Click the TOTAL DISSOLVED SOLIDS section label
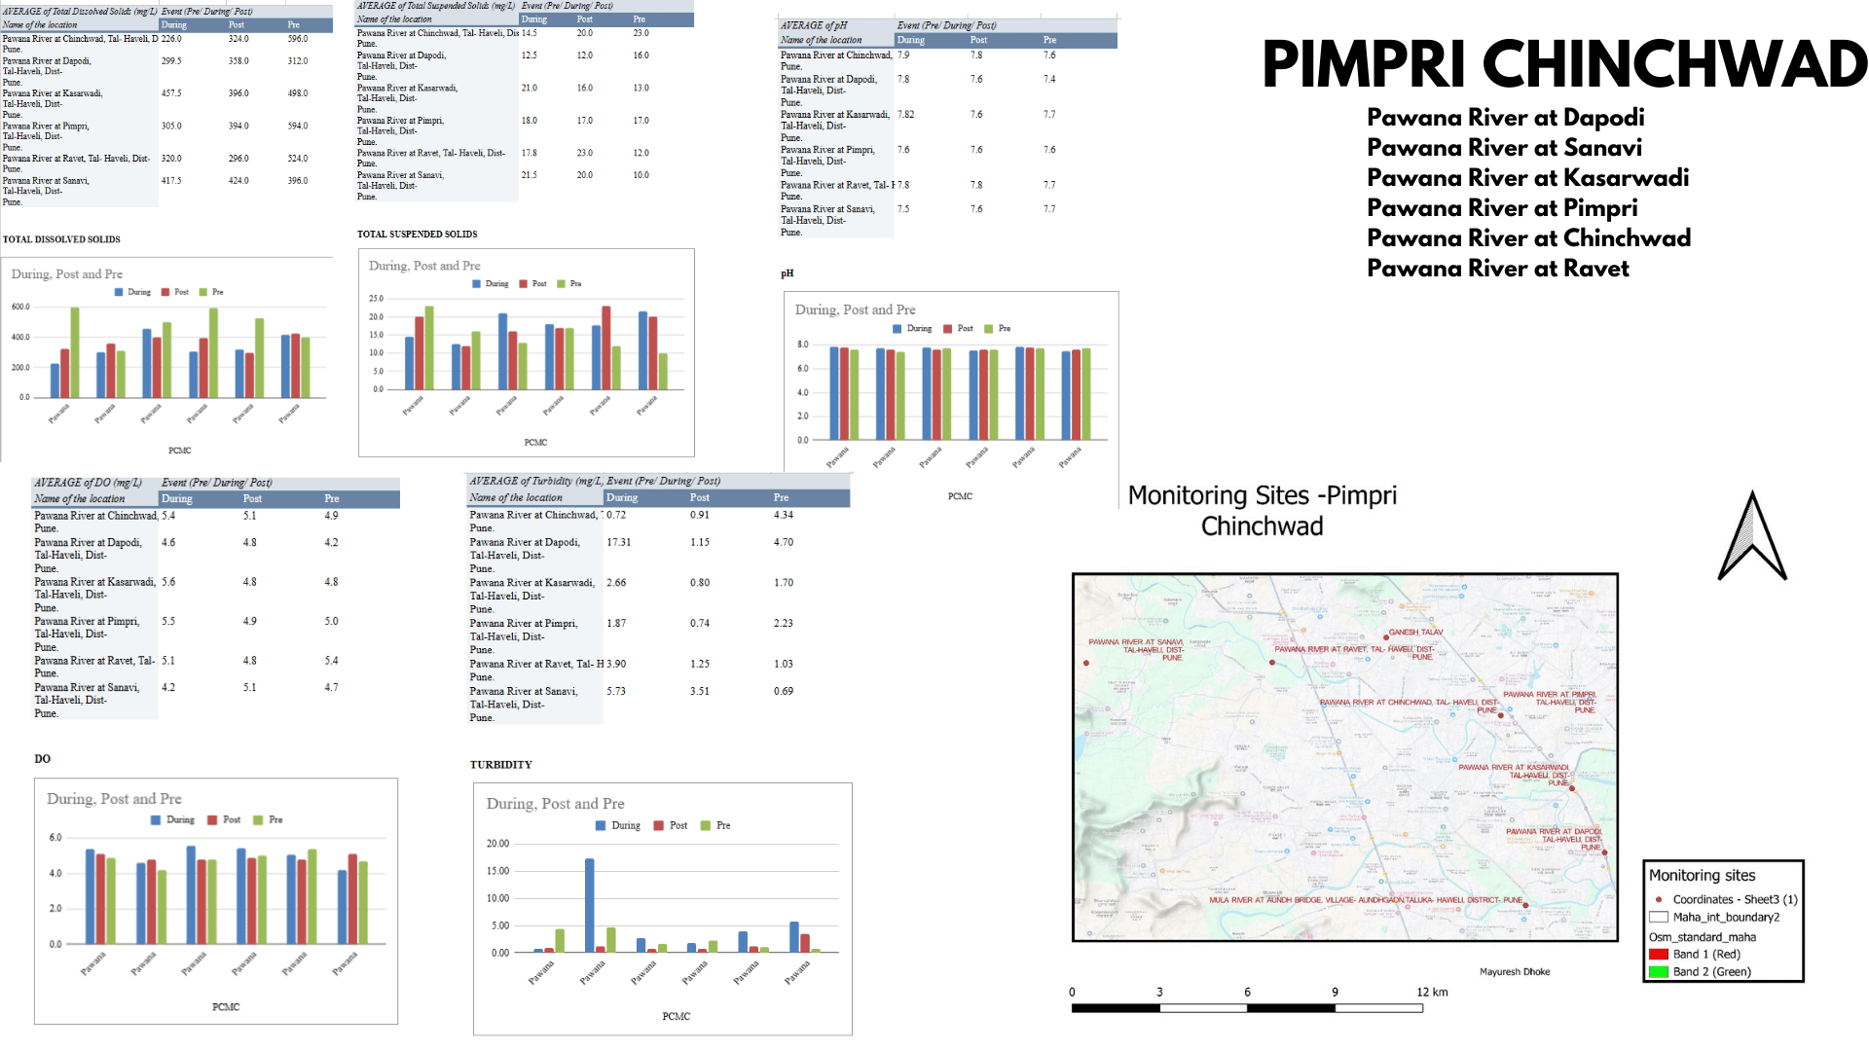1869x1051 pixels. click(x=61, y=239)
